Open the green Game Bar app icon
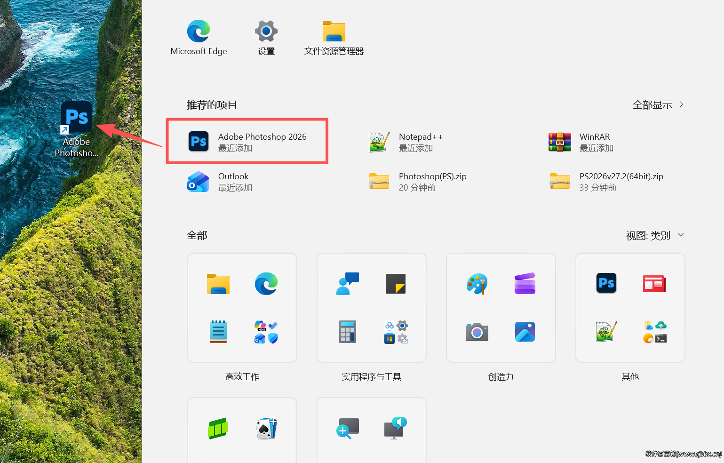 click(218, 428)
